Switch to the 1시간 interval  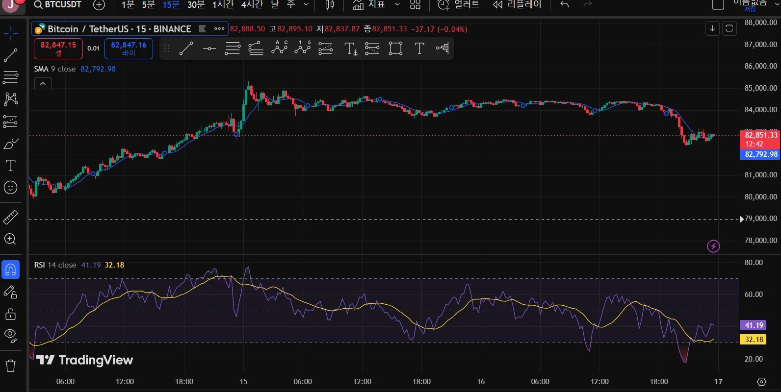tap(223, 5)
